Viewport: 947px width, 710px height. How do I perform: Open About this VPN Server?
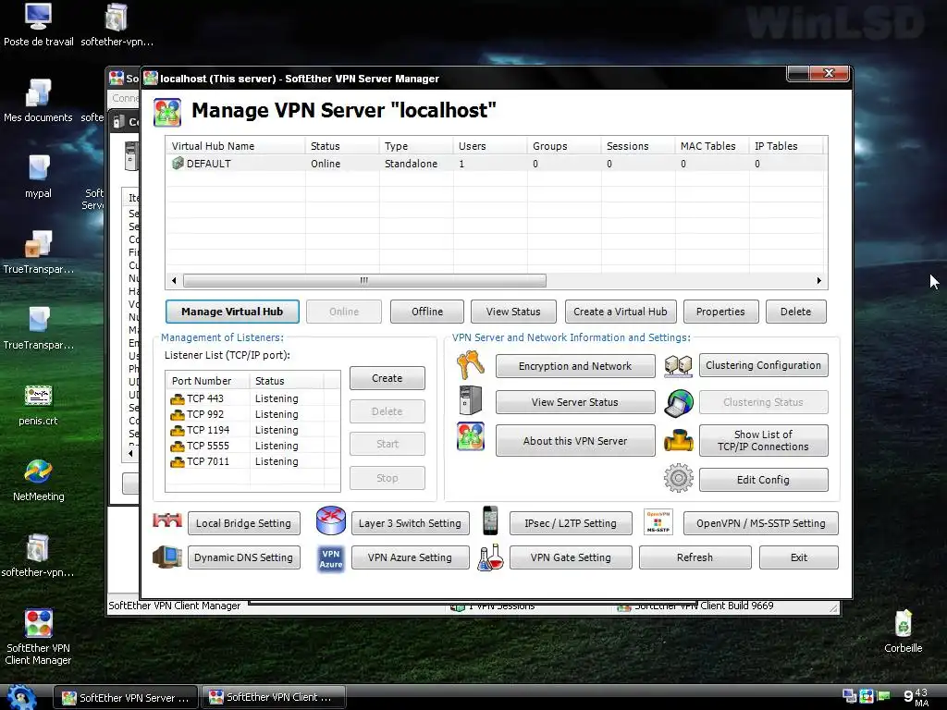(x=575, y=441)
